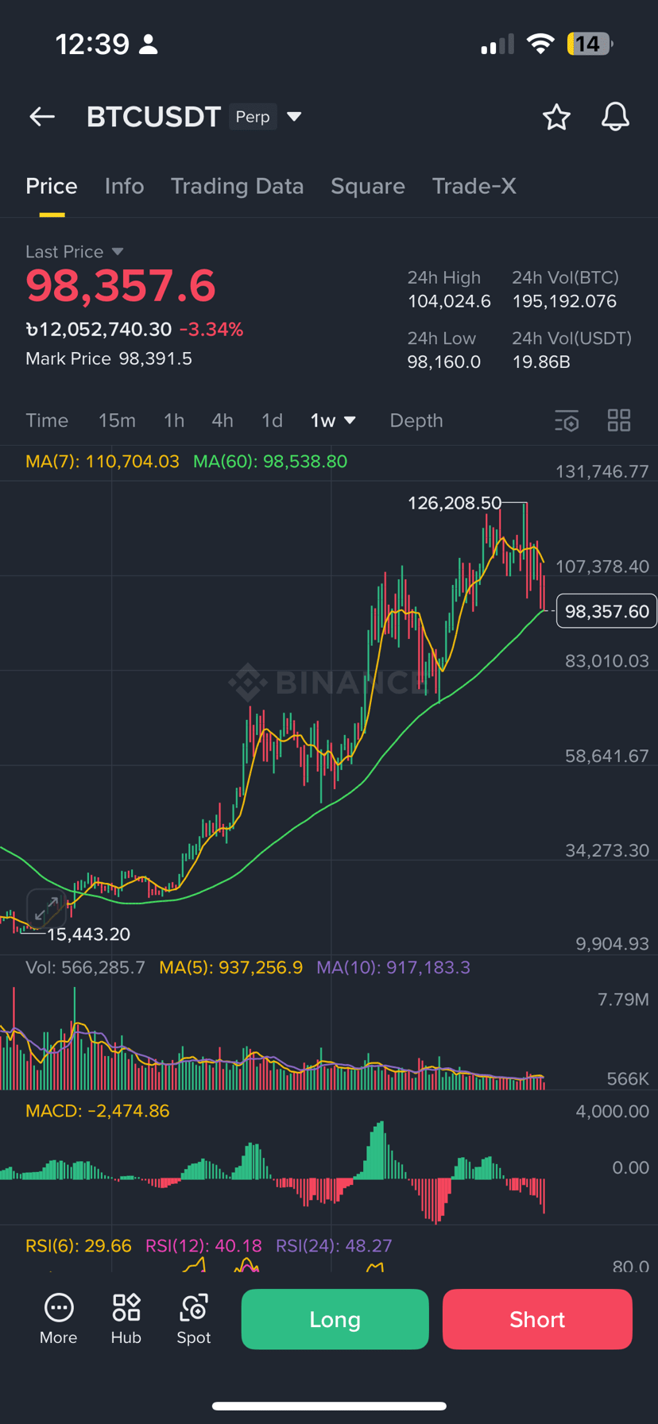The height and width of the screenshot is (1424, 658).
Task: Open the Trade-X tab
Action: pos(474,186)
